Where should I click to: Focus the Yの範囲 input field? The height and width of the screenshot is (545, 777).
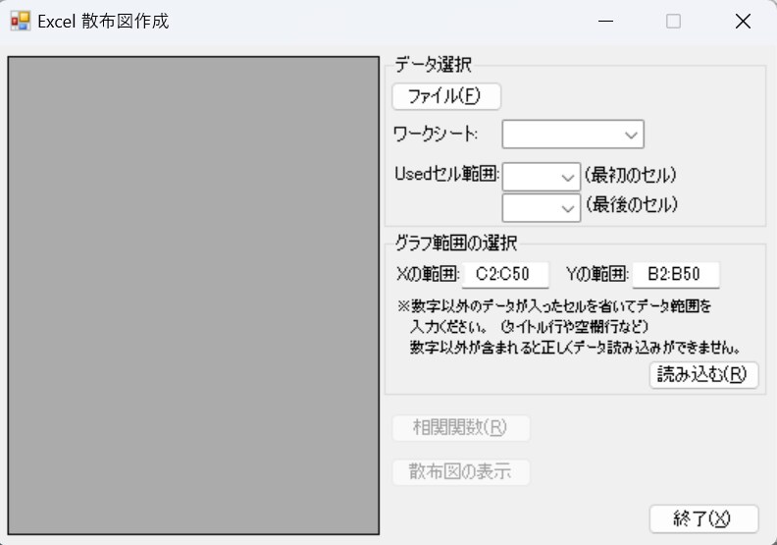[676, 274]
